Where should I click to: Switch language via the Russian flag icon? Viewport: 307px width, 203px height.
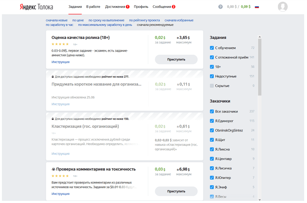[257, 7]
